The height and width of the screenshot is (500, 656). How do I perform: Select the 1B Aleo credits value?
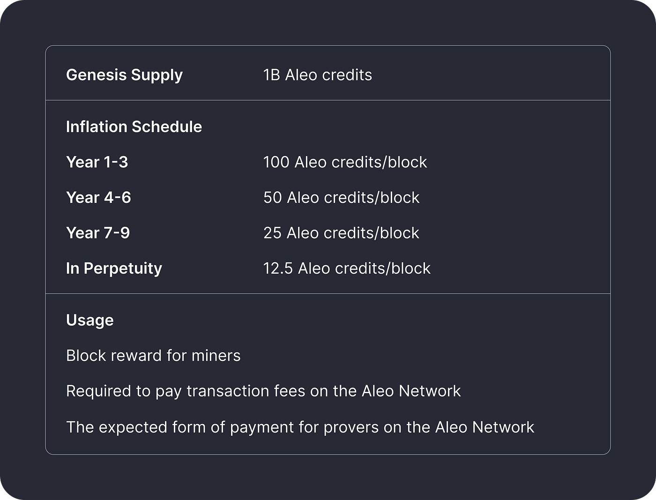click(x=317, y=75)
